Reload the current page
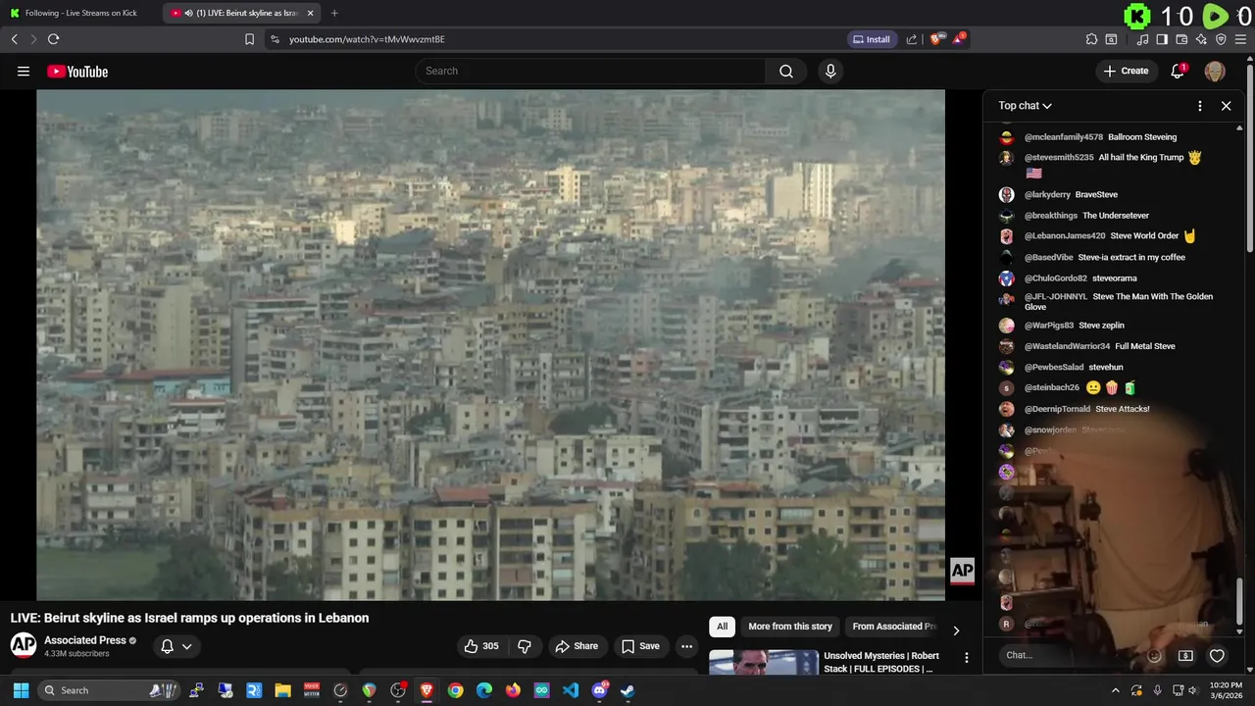 click(53, 39)
